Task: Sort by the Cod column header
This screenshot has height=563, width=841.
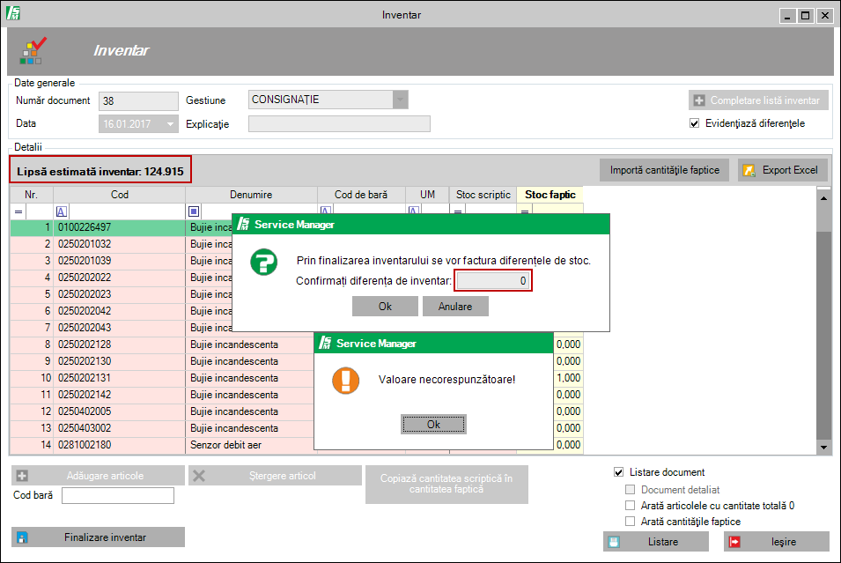Action: click(119, 195)
